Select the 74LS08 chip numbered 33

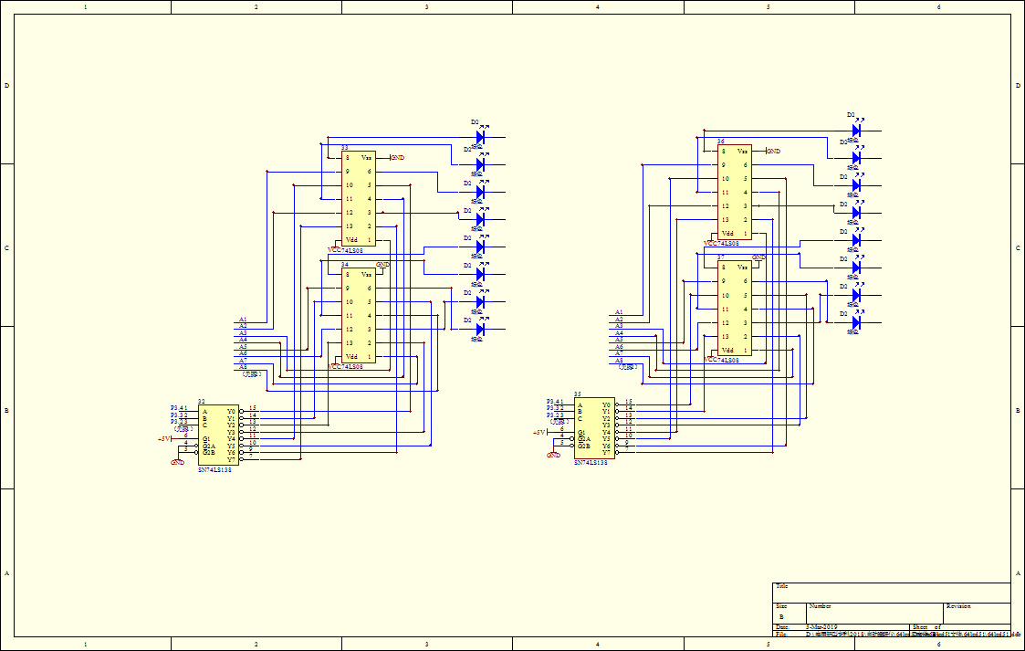coord(358,198)
